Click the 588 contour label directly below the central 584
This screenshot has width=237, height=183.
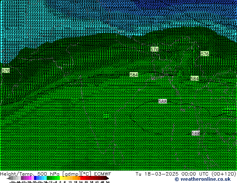163,101
